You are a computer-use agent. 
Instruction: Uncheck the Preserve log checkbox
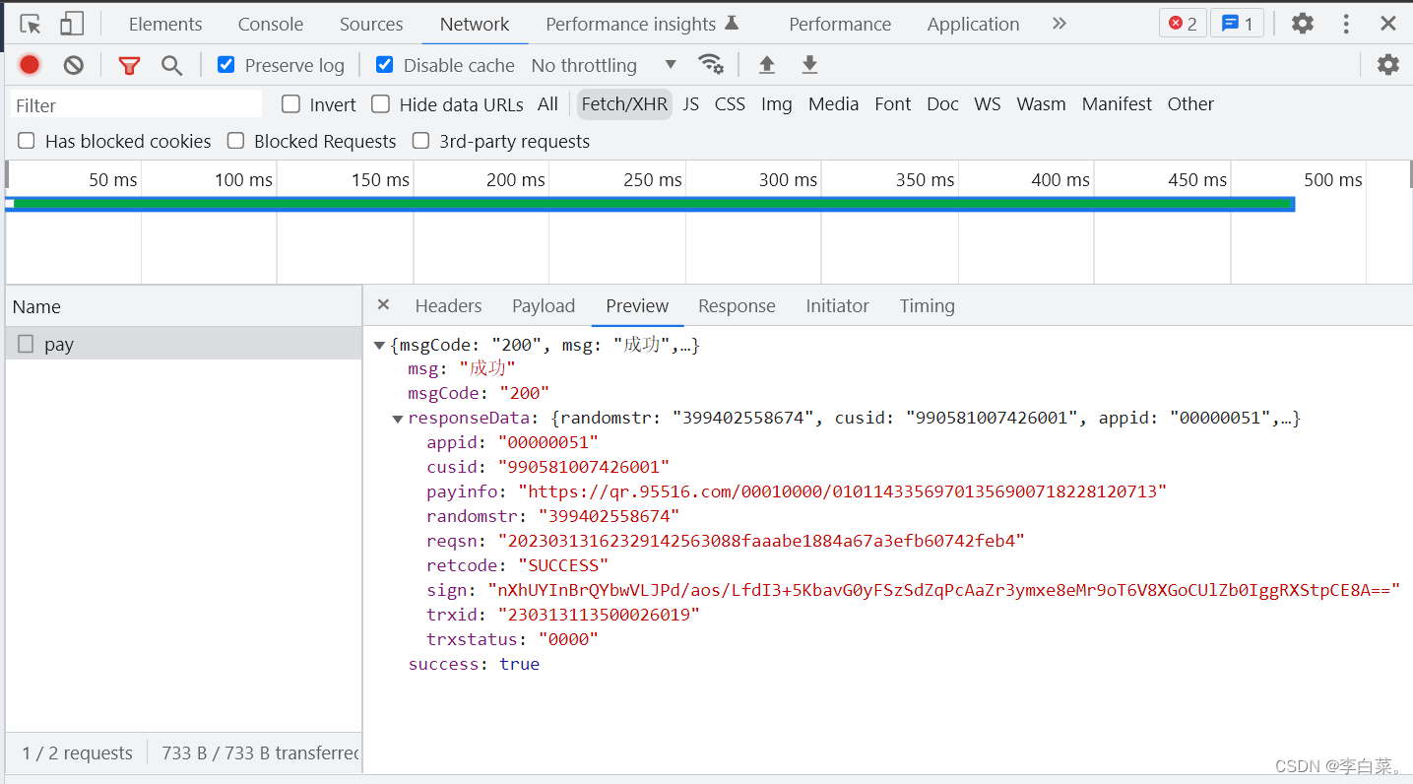pyautogui.click(x=225, y=64)
